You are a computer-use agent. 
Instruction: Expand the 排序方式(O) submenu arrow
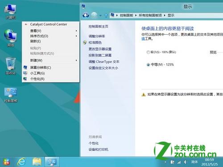pos(76,36)
